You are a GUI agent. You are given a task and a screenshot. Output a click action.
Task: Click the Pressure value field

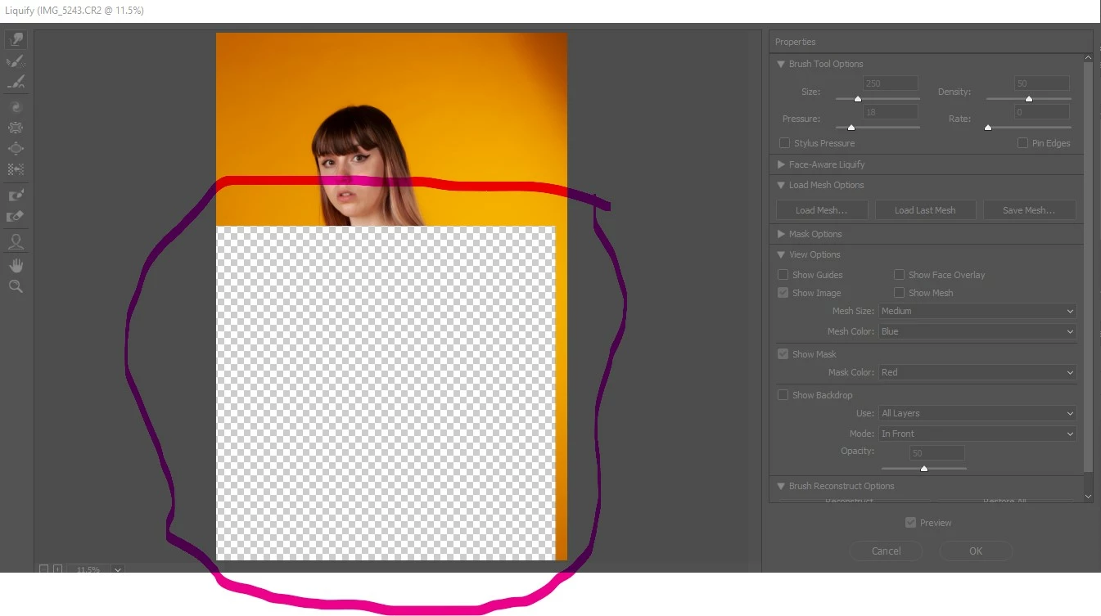coord(891,112)
